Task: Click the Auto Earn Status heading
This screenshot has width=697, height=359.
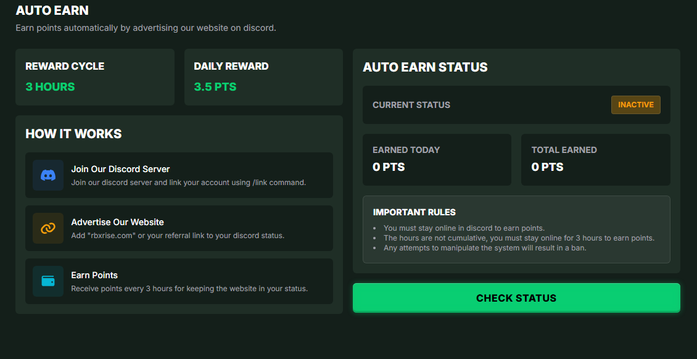Action: pos(425,67)
